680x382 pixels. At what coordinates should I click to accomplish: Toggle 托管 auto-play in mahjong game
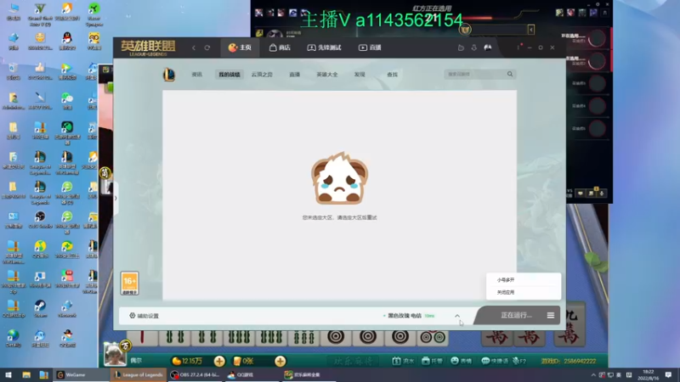point(432,361)
